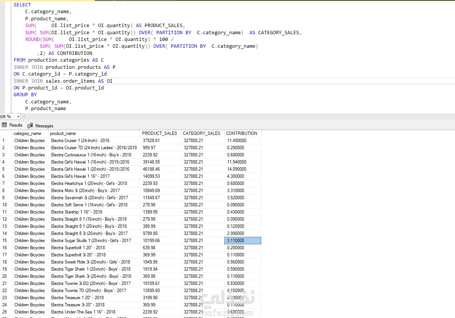
Task: Select the CATEGORY_SALES column header
Action: click(202, 133)
